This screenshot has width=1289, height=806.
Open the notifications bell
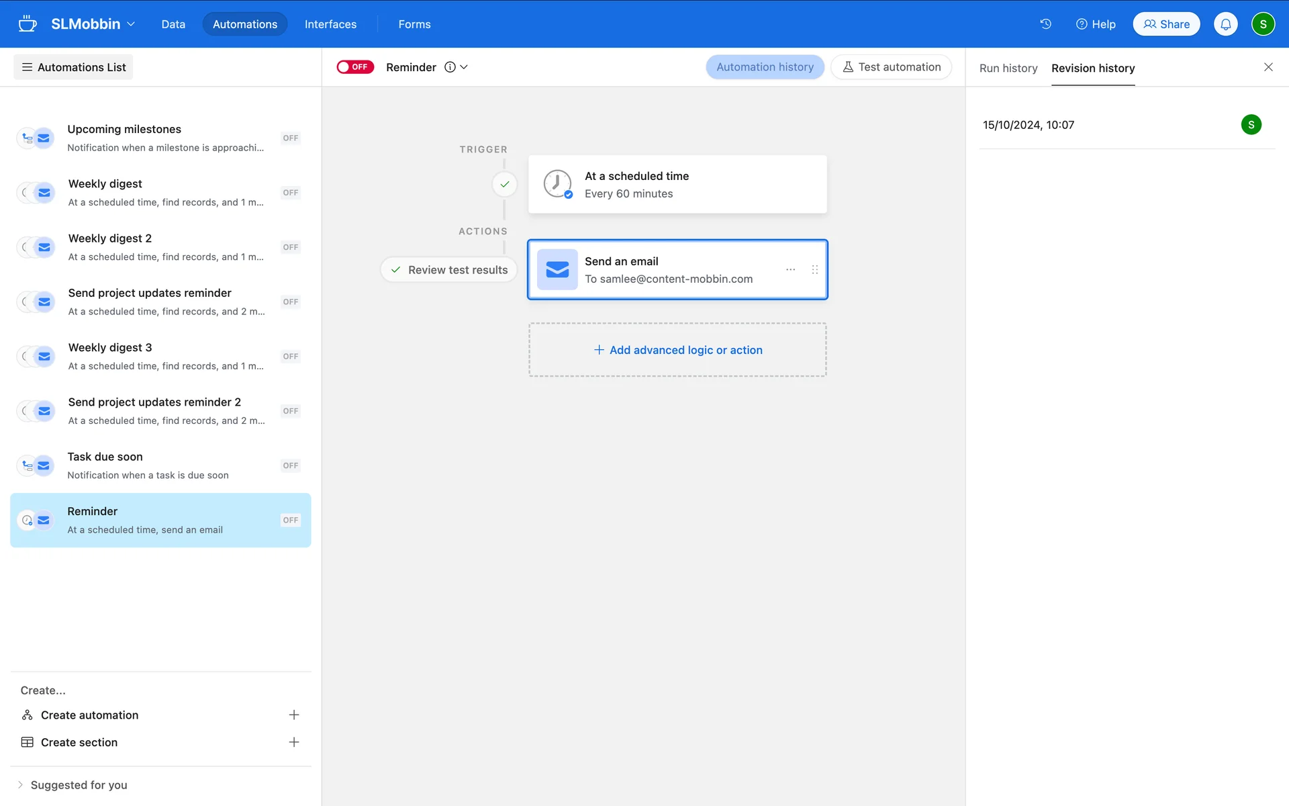click(x=1225, y=24)
